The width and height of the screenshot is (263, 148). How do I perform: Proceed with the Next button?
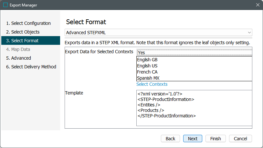click(193, 139)
